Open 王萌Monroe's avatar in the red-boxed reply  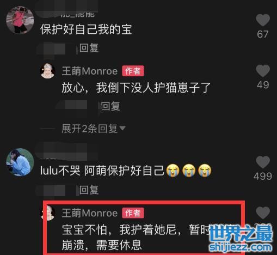tap(48, 213)
